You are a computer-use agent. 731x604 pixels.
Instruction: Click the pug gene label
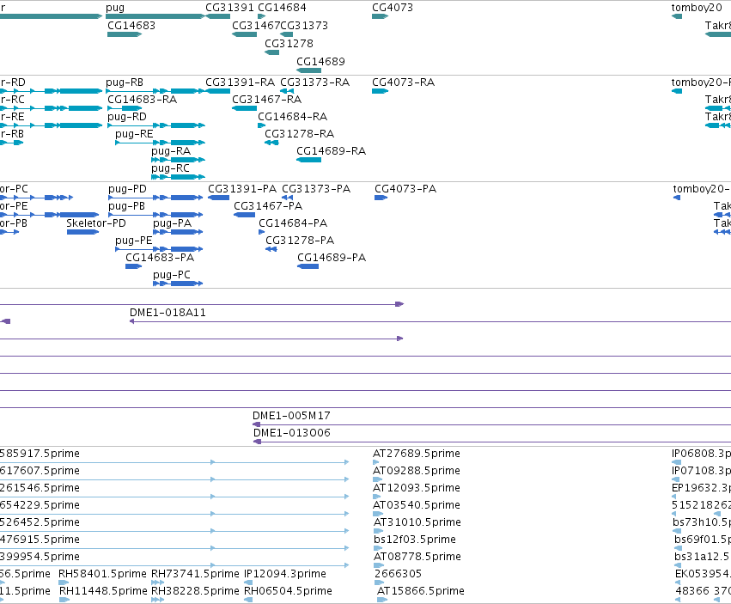pyautogui.click(x=115, y=8)
